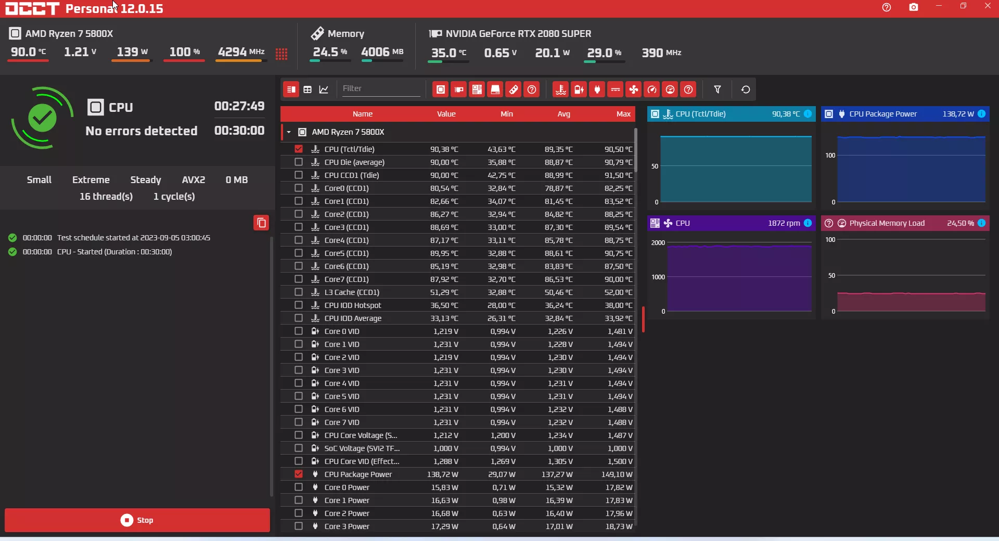Toggle the CPU hardware filter icon
This screenshot has width=999, height=541.
(441, 89)
